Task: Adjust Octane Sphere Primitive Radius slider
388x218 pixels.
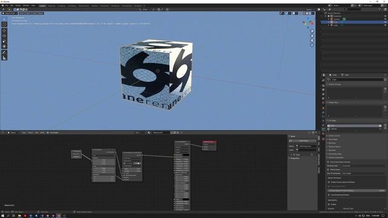Action: (356, 191)
